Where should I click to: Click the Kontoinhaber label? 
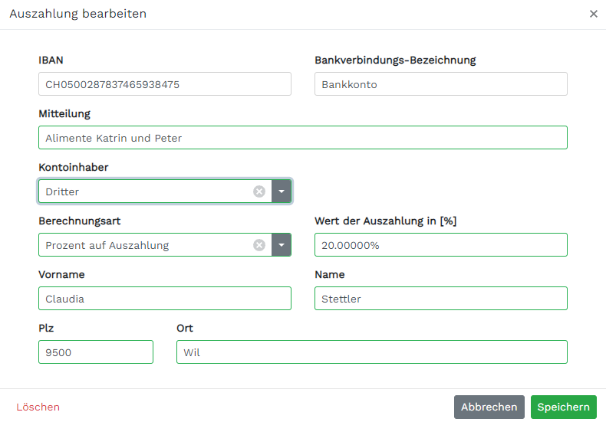coord(74,168)
